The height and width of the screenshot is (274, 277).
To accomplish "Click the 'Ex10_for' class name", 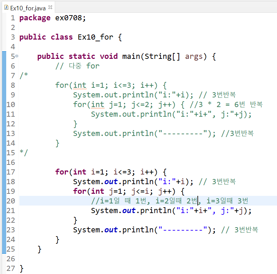I will 95,37.
